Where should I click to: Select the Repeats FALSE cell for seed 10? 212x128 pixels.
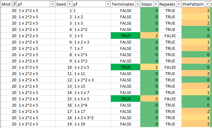[x=170, y=67]
